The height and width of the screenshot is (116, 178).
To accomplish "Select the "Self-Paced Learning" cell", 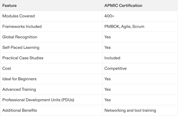I will tap(21, 48).
